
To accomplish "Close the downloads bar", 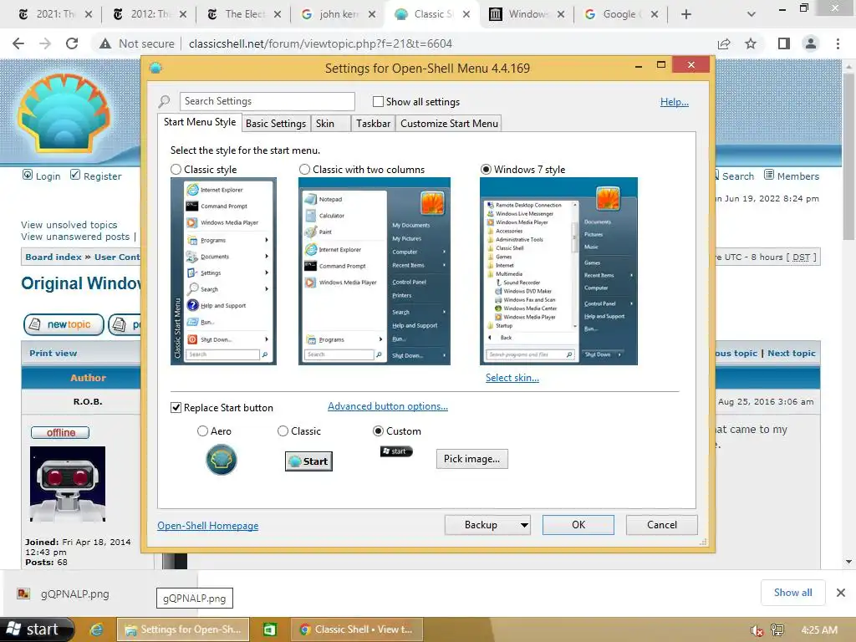I will tap(841, 593).
